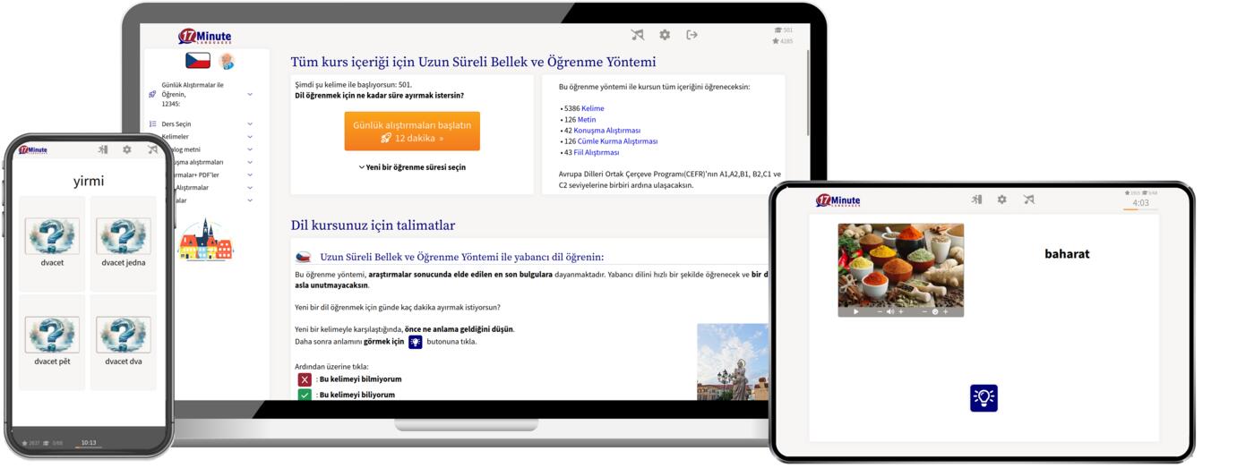Expand 'Yeni bir öğrenme süresi seçin'
Image resolution: width=1254 pixels, height=476 pixels.
tap(412, 167)
